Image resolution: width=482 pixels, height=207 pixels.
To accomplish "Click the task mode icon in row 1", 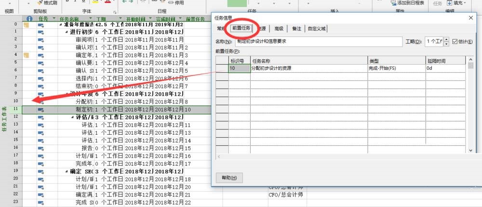I will [x=41, y=32].
